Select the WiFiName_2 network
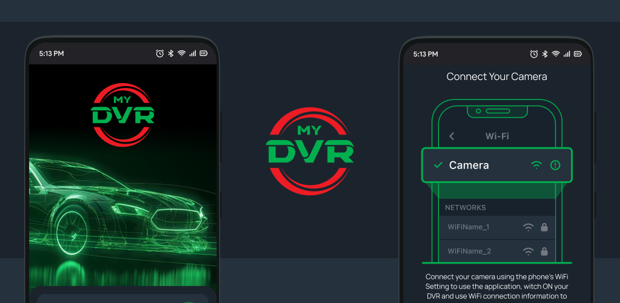Screen dimensions: 620x303 tap(496, 251)
